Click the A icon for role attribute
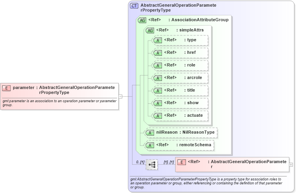Screen dimensions: 296x193 click(x=158, y=65)
